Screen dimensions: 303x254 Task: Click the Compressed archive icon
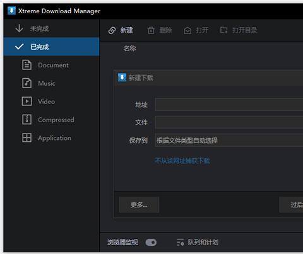tap(27, 120)
